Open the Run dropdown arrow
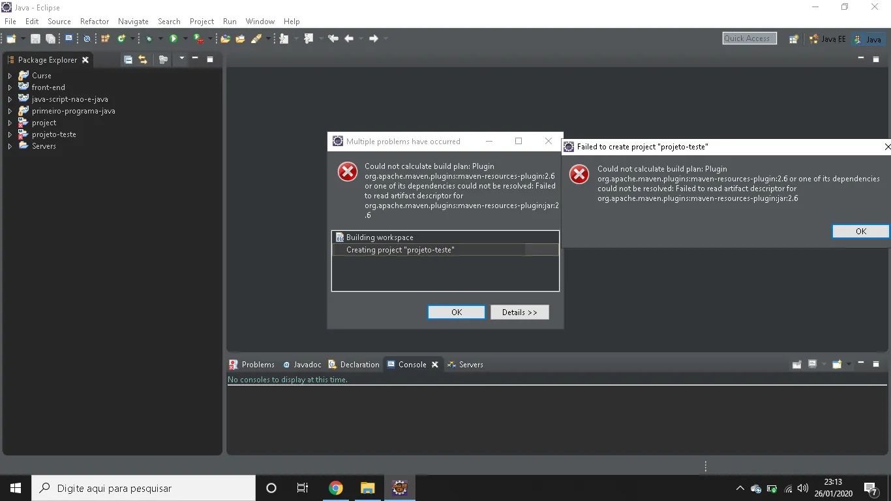Viewport: 891px width, 501px height. (x=185, y=39)
